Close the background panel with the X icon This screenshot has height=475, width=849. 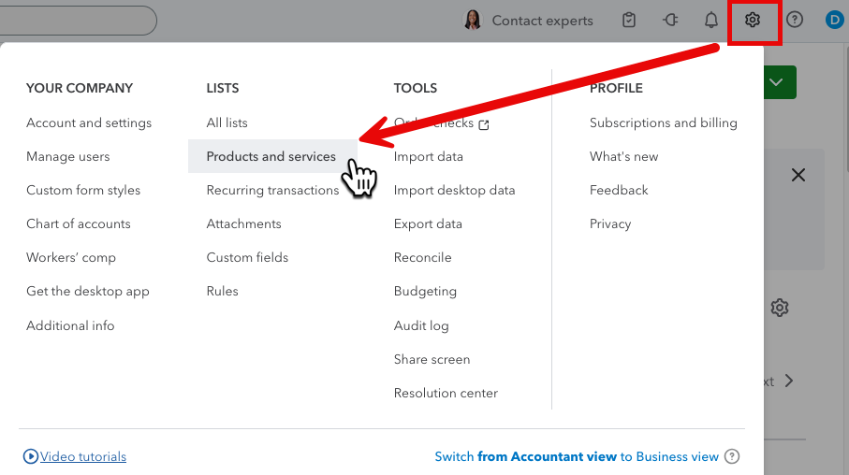(798, 175)
